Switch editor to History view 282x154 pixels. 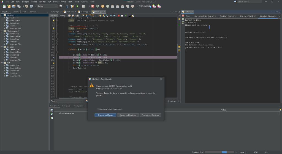click(63, 16)
